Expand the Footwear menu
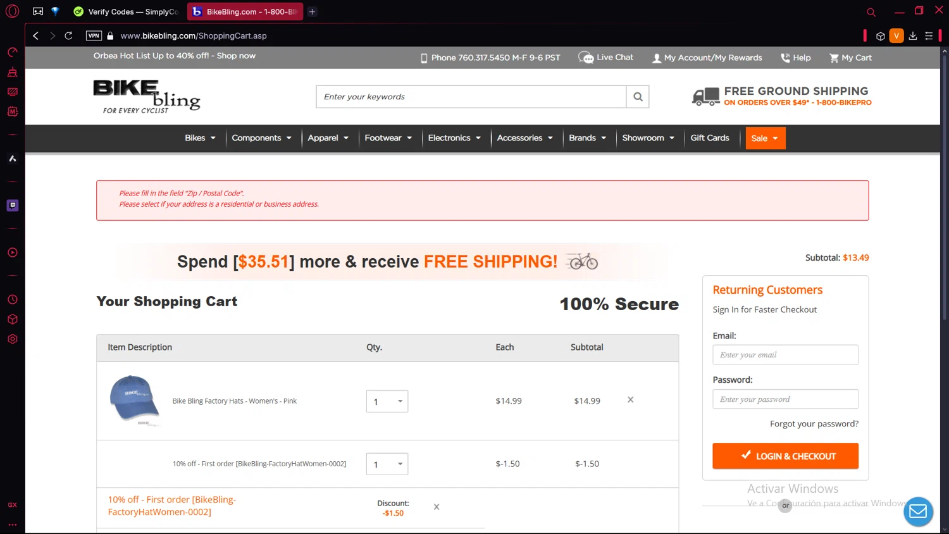 (x=388, y=138)
